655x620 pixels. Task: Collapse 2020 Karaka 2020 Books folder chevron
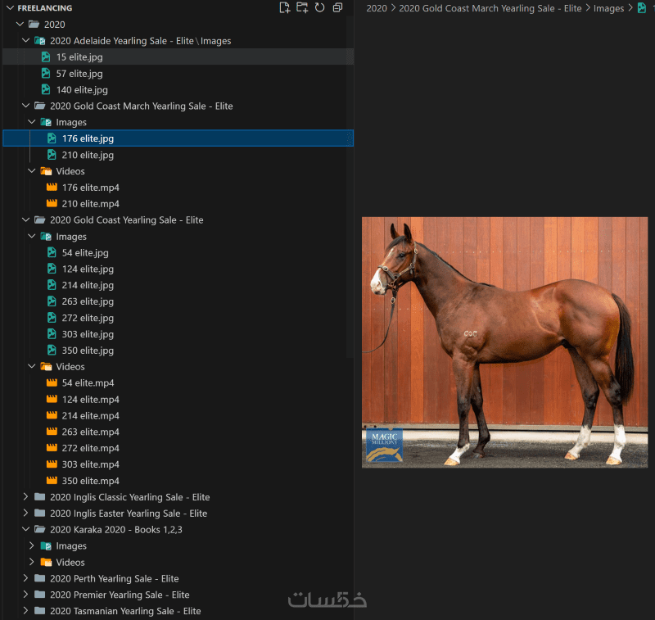coord(25,529)
